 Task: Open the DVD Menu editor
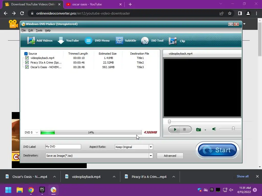(x=97, y=41)
